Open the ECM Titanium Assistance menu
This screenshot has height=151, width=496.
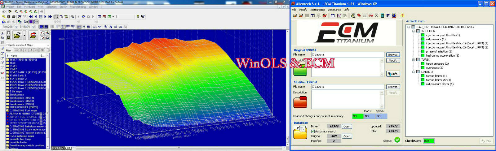[334, 10]
